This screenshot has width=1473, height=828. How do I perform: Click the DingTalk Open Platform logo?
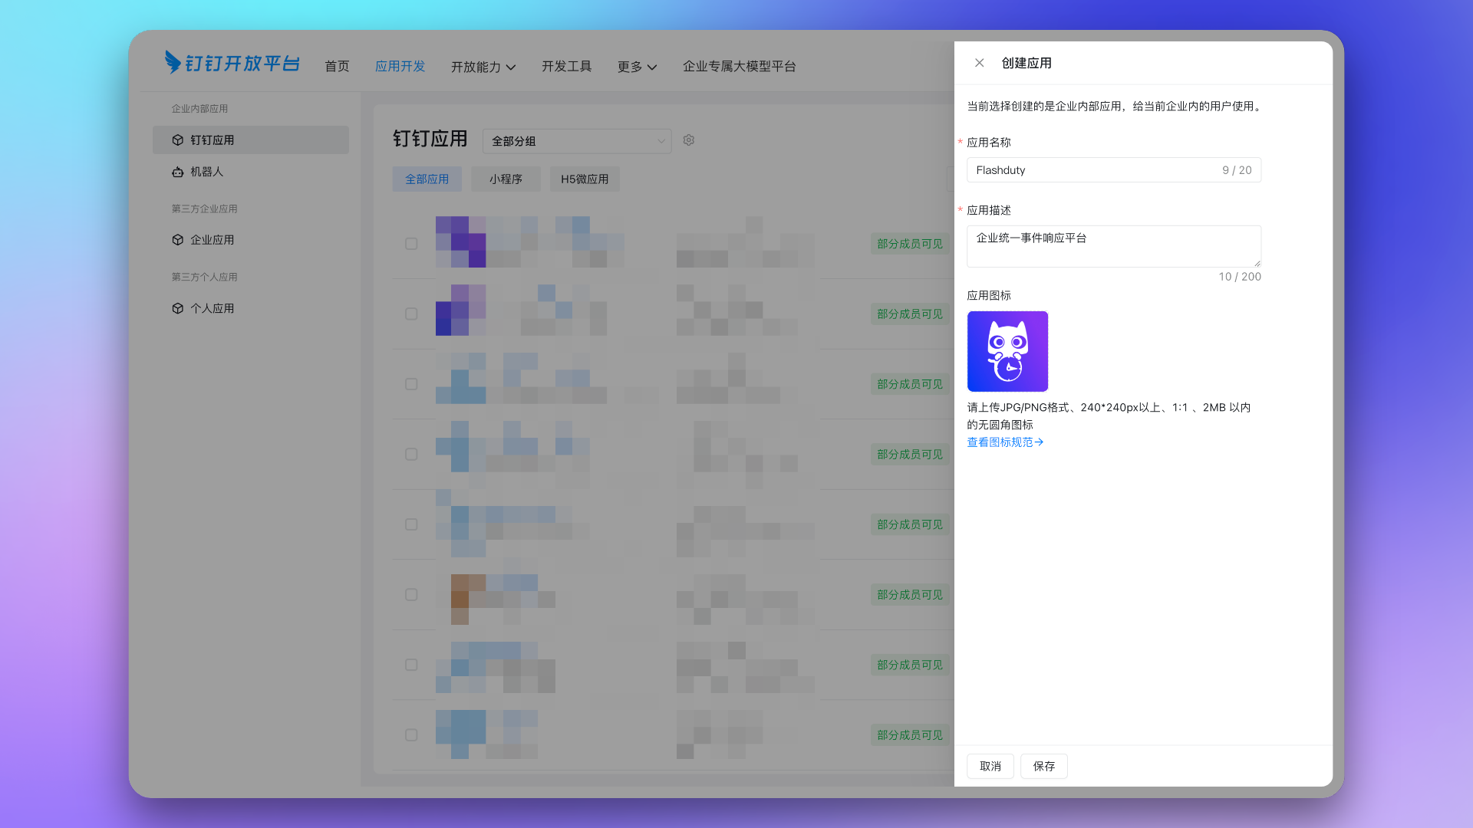(x=232, y=63)
